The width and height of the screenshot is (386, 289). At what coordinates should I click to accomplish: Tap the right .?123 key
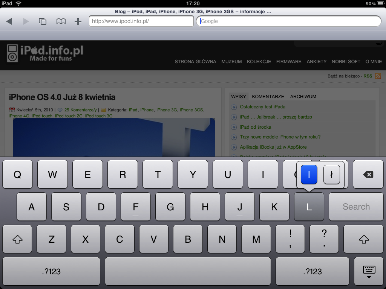click(312, 271)
